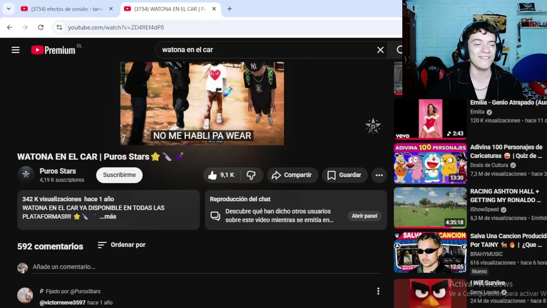Expand description with '...más'
The image size is (547, 308).
108,216
